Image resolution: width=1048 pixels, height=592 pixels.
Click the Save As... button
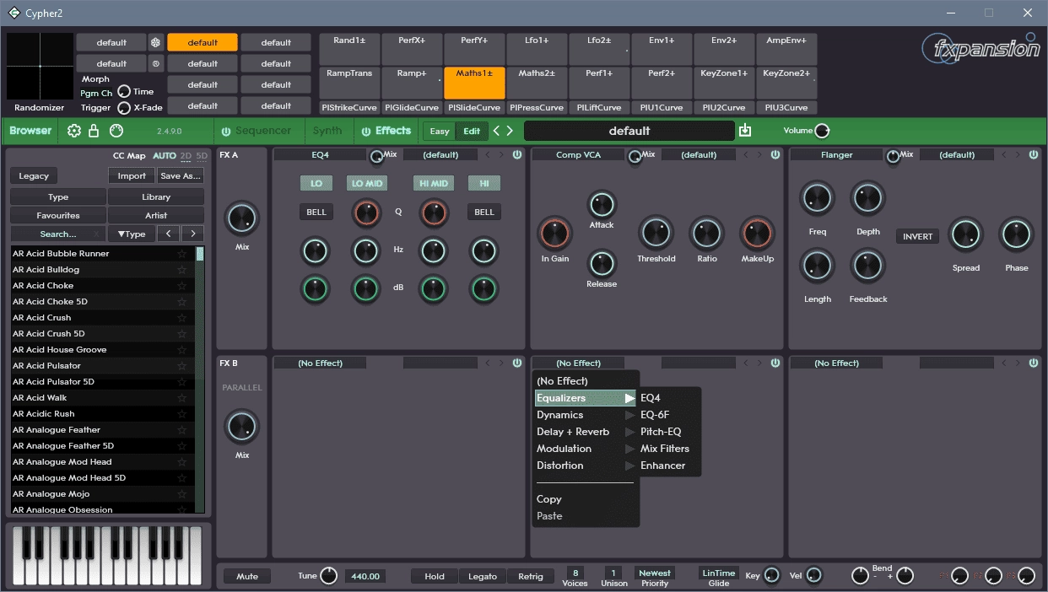pyautogui.click(x=181, y=175)
